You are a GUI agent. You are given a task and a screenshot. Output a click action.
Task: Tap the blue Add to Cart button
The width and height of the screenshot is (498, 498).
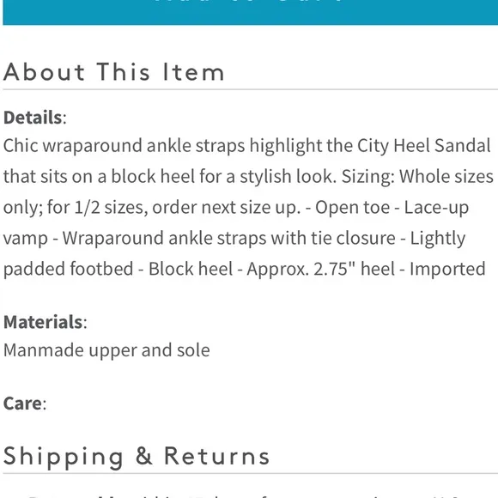click(x=250, y=12)
